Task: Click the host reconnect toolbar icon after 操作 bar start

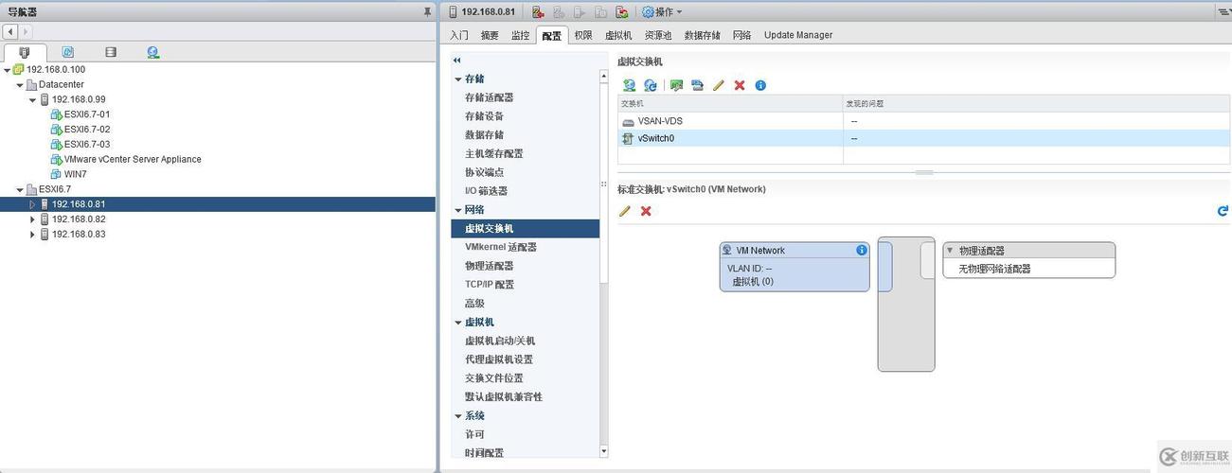Action: tap(621, 11)
